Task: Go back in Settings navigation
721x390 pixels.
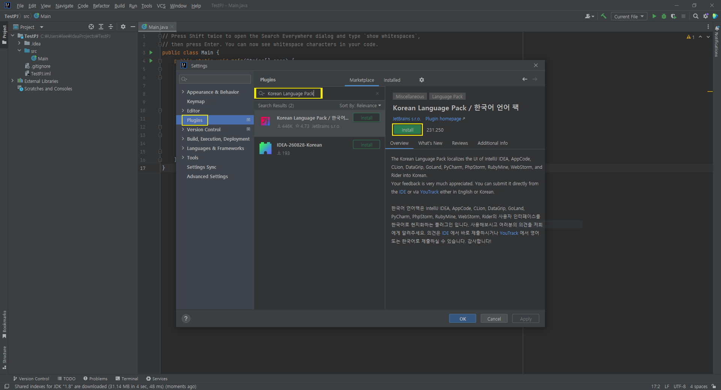Action: [x=525, y=79]
